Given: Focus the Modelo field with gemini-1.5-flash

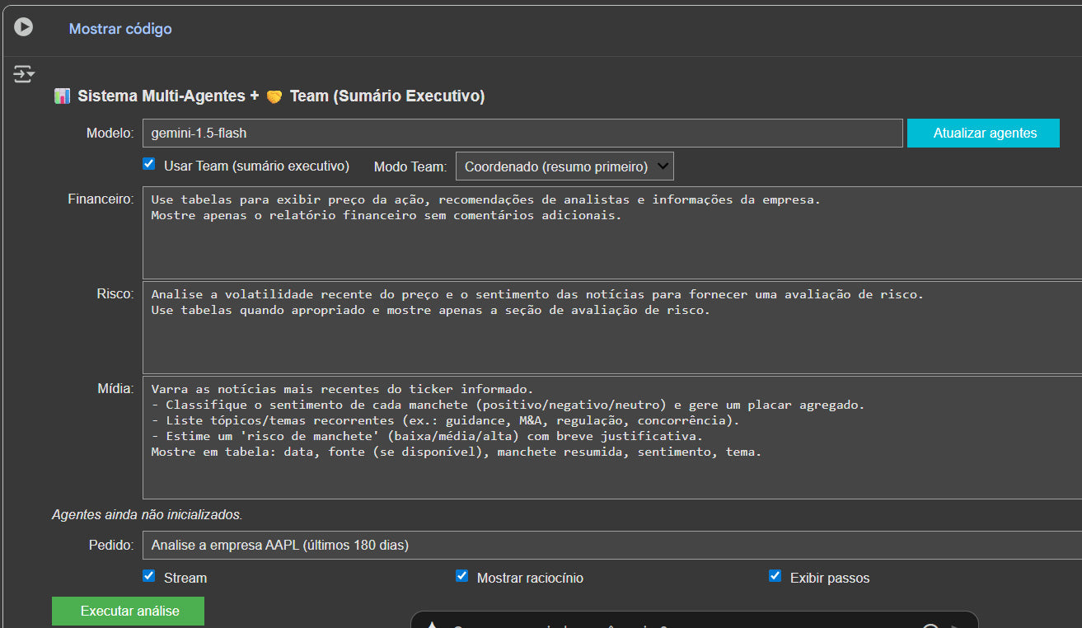Looking at the screenshot, I should pos(522,133).
